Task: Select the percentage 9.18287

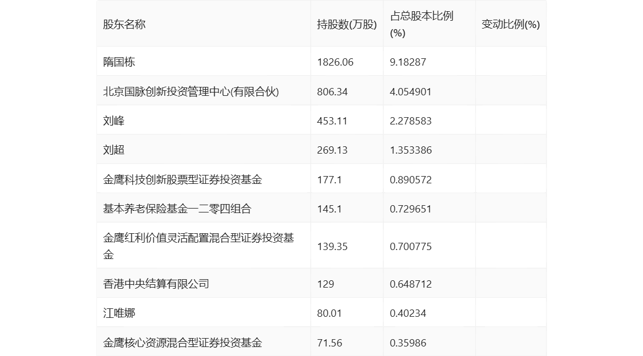Action: 408,62
